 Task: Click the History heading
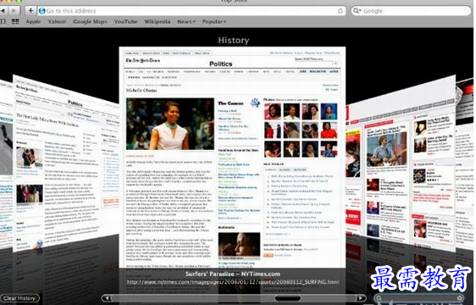234,41
